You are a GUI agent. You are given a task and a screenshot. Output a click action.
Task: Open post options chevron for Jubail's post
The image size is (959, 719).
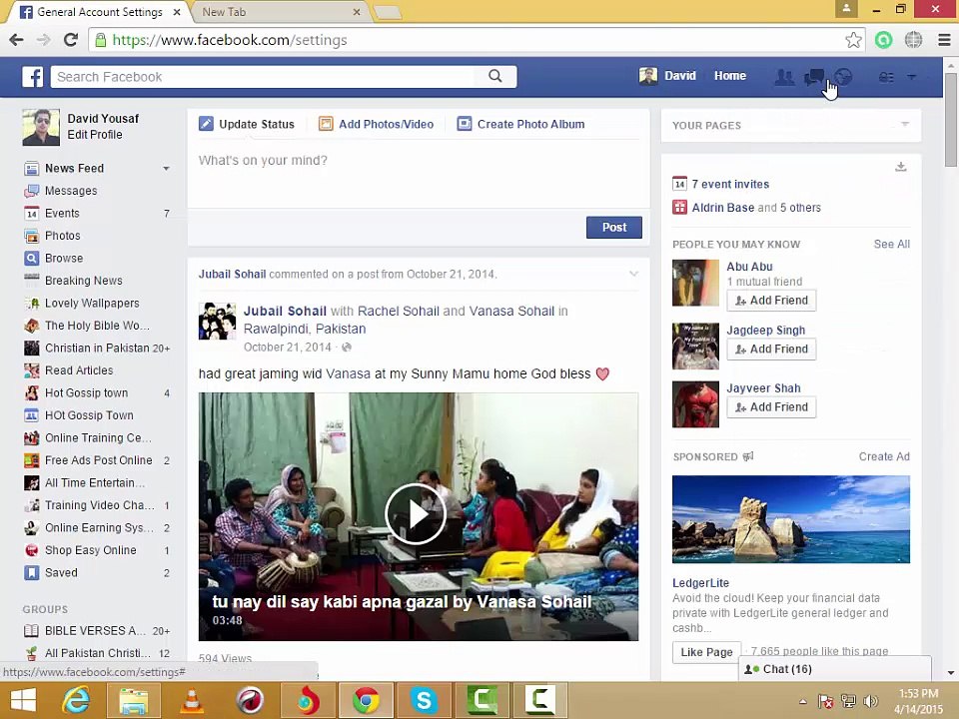pyautogui.click(x=633, y=274)
